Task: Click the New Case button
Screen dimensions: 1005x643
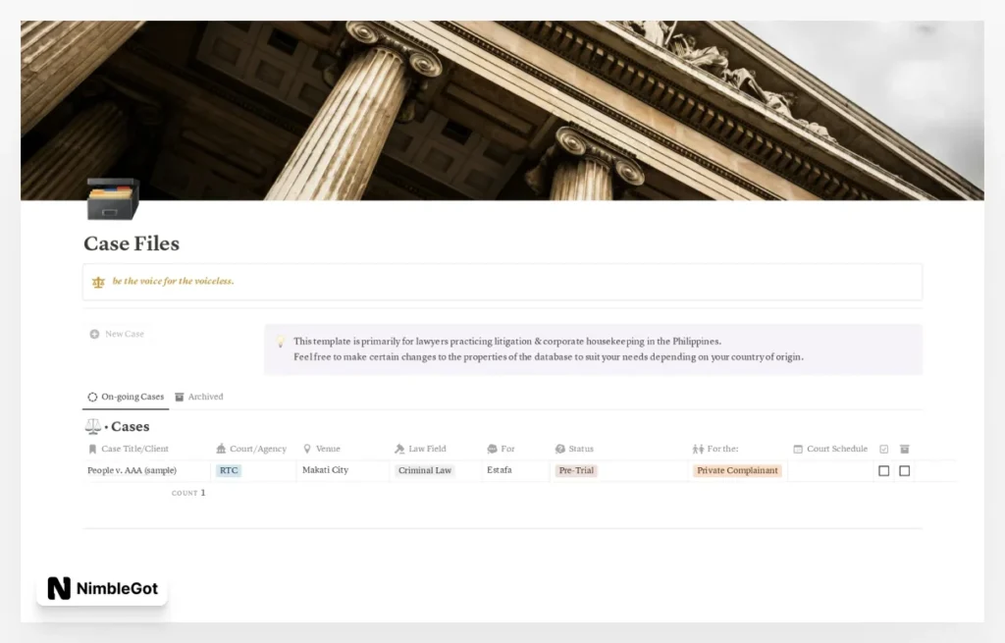Action: pos(124,335)
